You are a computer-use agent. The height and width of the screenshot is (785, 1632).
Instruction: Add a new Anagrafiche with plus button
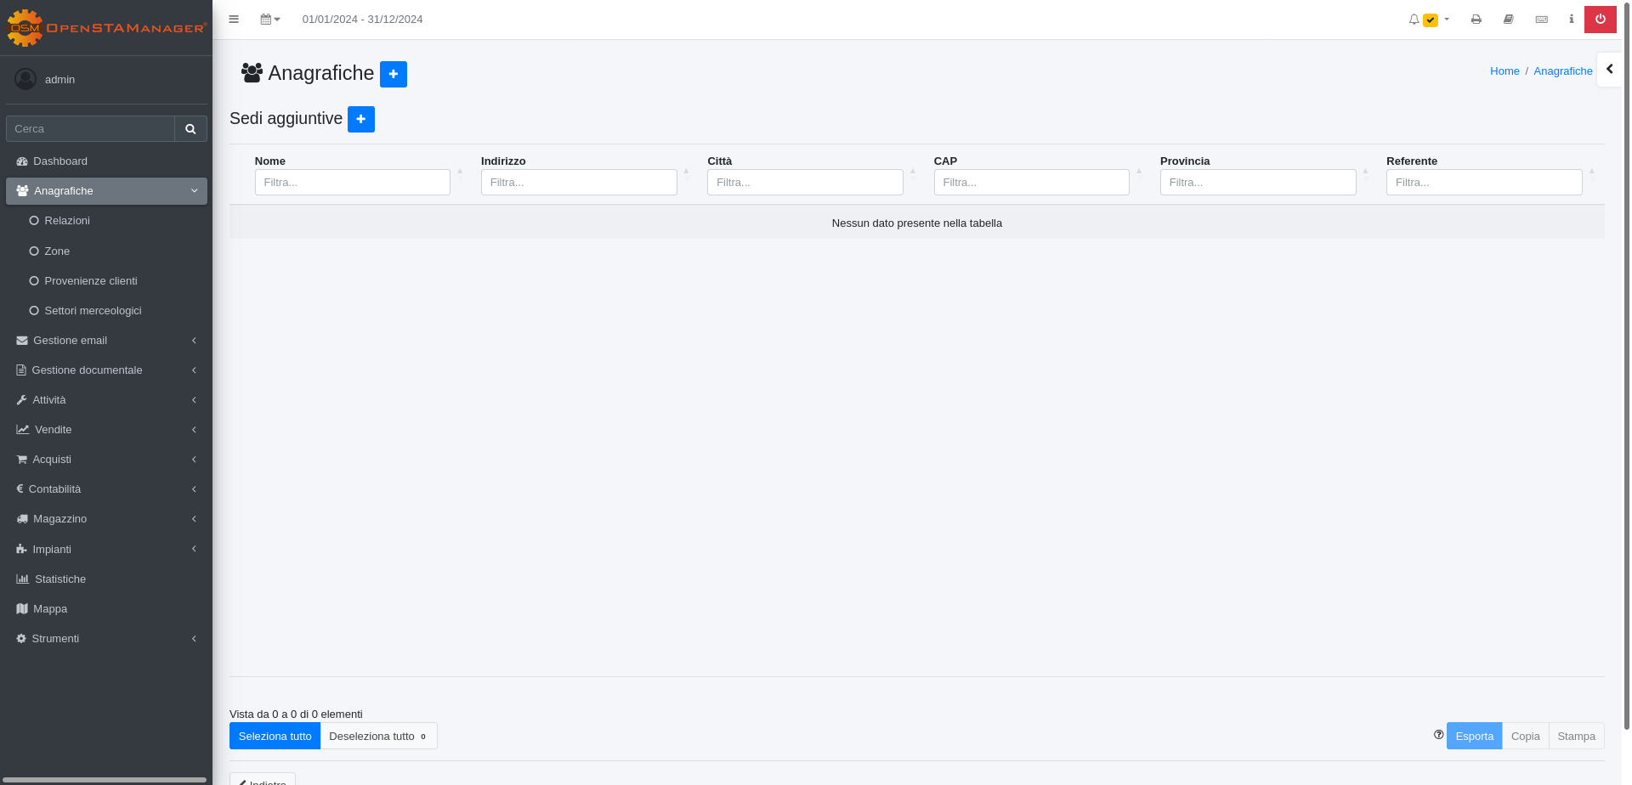pos(393,74)
